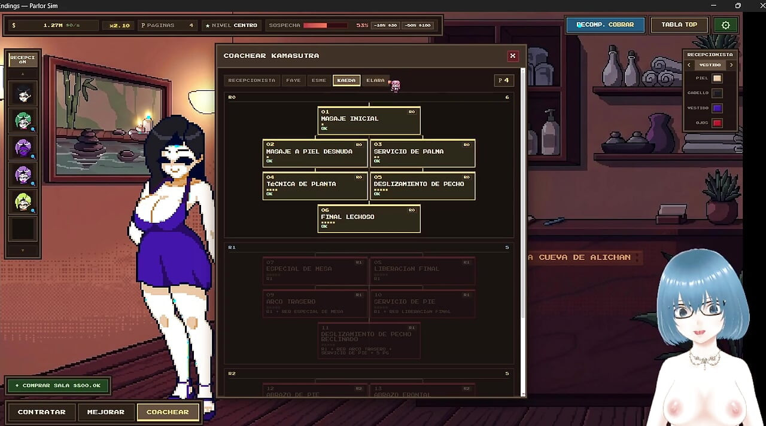Click the Recepcion header in sidebar
This screenshot has height=426, width=766.
[x=23, y=60]
